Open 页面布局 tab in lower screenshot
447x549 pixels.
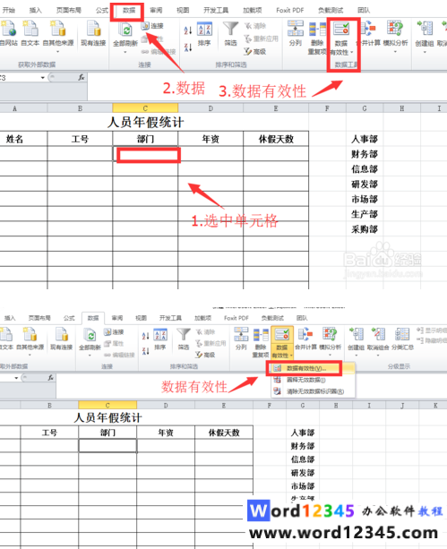coord(39,318)
